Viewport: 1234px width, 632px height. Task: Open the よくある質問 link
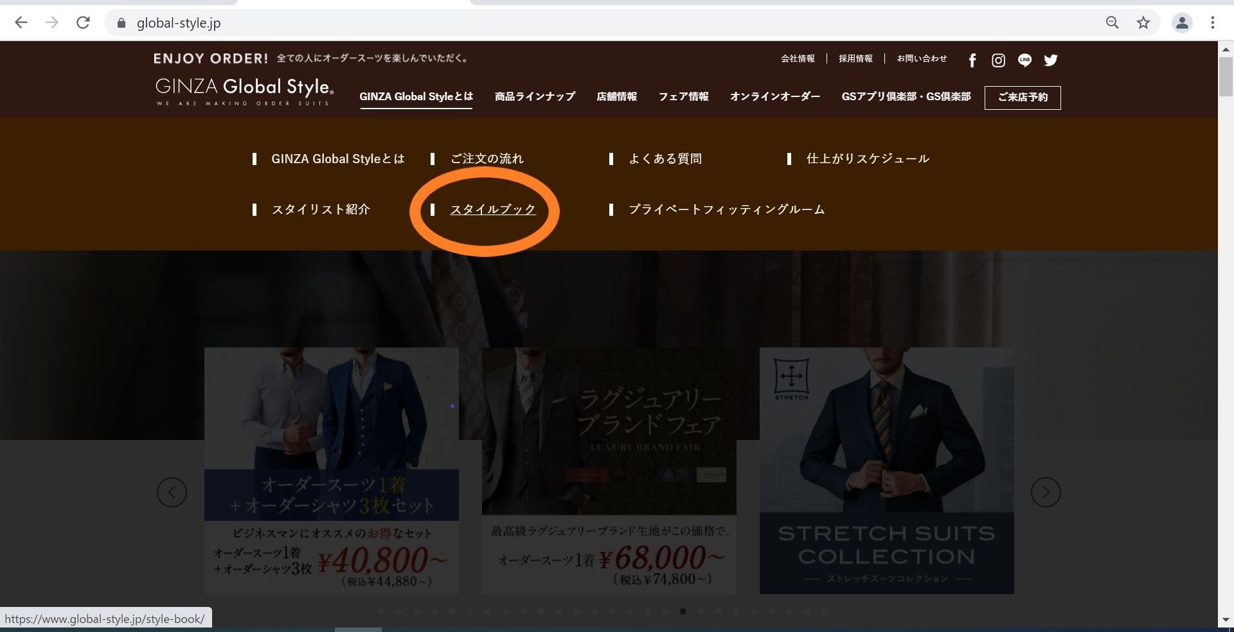pyautogui.click(x=665, y=159)
